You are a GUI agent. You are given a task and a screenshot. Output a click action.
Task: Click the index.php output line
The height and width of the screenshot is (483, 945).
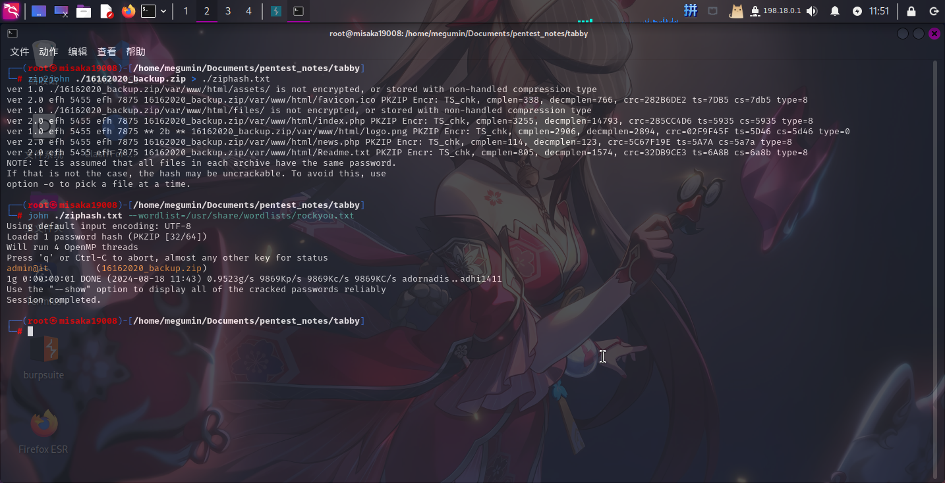[410, 121]
